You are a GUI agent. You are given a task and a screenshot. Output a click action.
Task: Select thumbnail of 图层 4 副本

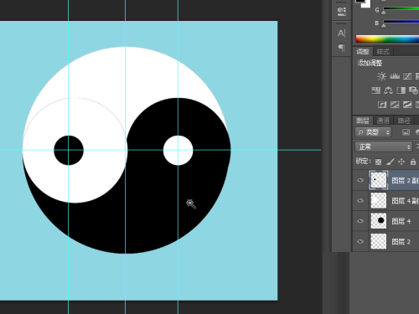pyautogui.click(x=379, y=200)
